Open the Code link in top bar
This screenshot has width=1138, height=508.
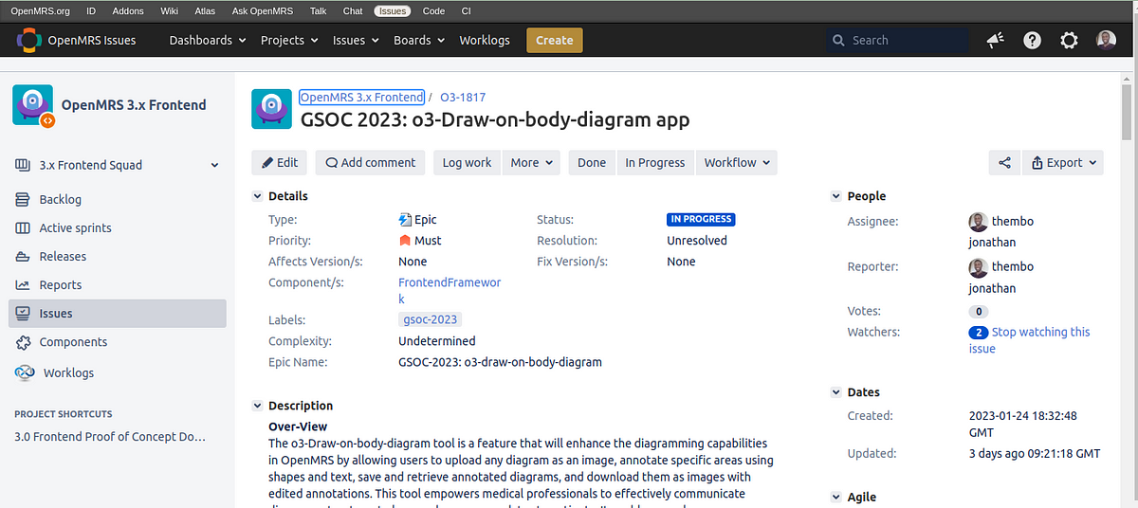click(x=433, y=11)
